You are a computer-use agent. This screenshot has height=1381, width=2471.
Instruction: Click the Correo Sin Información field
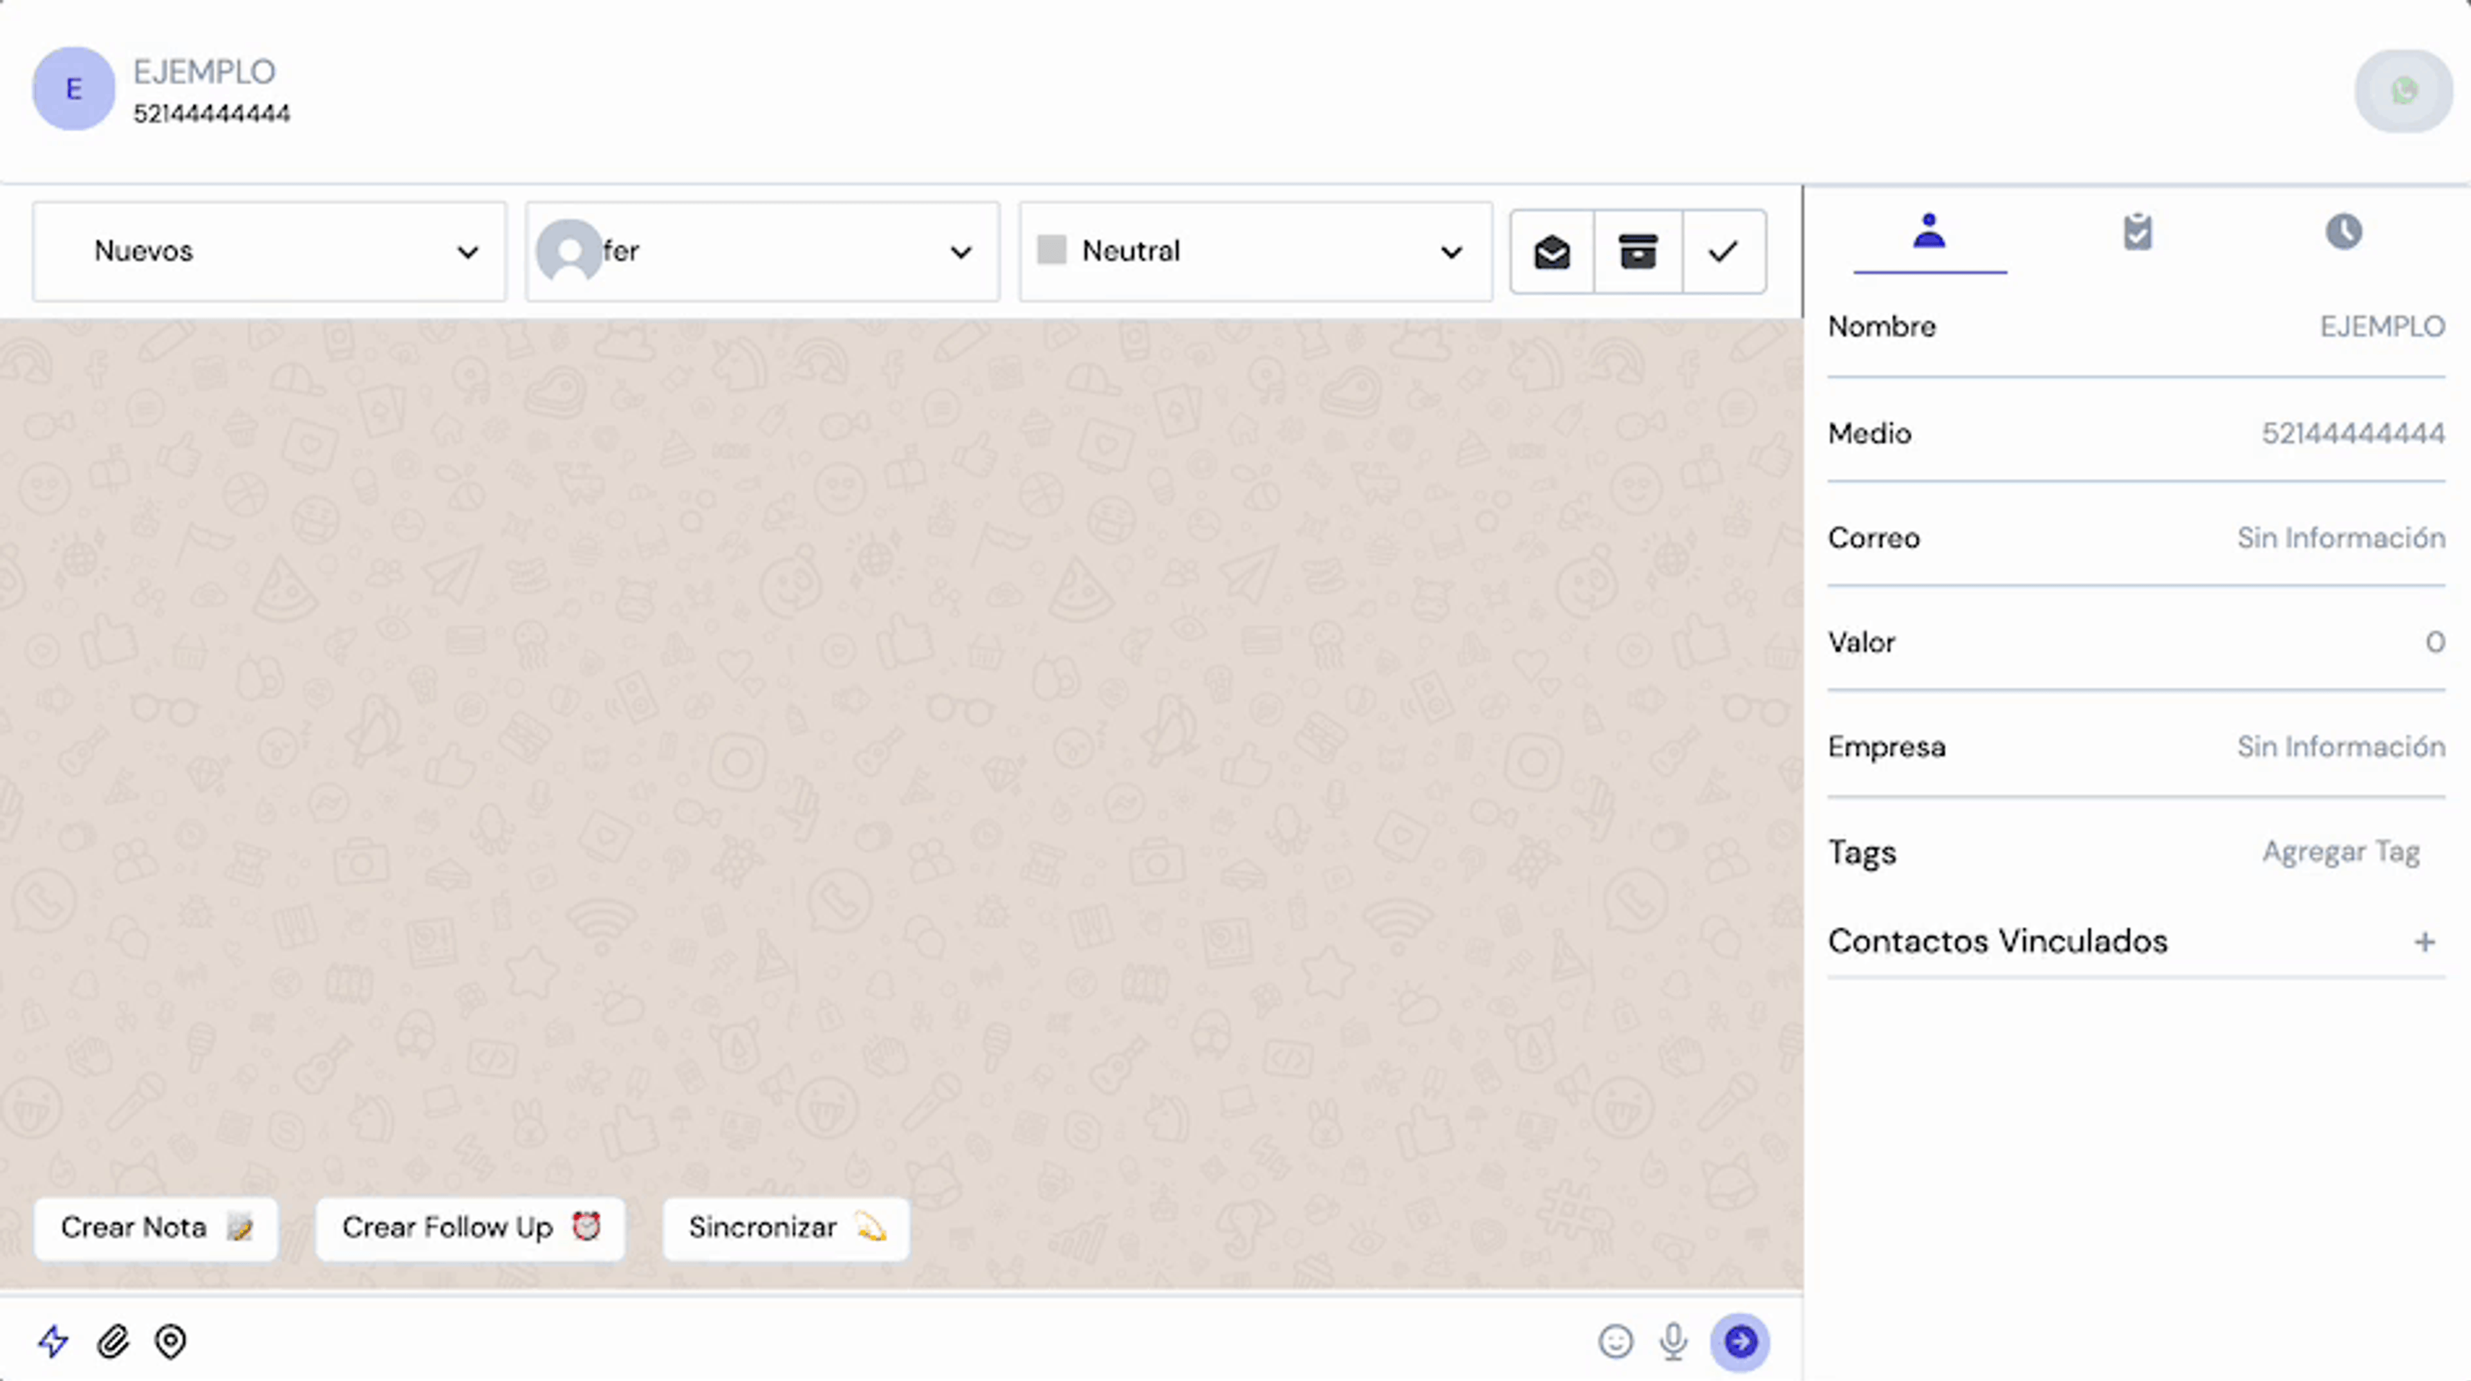[x=2340, y=538]
